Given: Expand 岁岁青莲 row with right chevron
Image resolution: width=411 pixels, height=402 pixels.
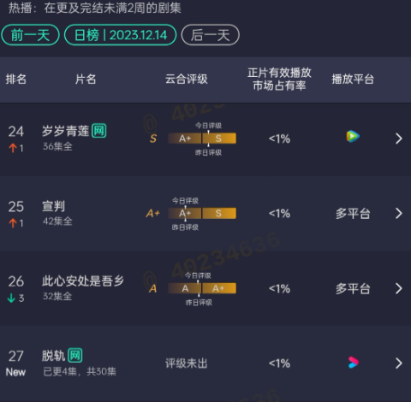Looking at the screenshot, I should [x=399, y=139].
